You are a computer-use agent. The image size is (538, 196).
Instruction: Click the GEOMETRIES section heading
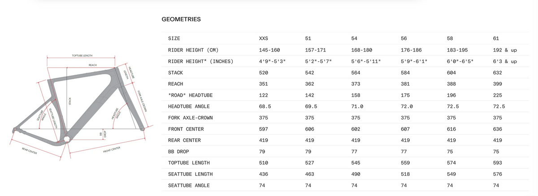(x=181, y=20)
